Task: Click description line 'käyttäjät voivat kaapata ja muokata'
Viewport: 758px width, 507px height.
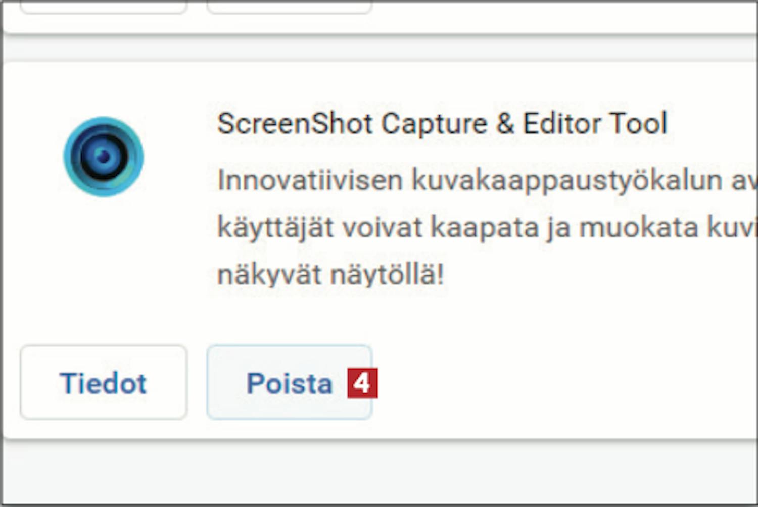Action: pos(457,228)
